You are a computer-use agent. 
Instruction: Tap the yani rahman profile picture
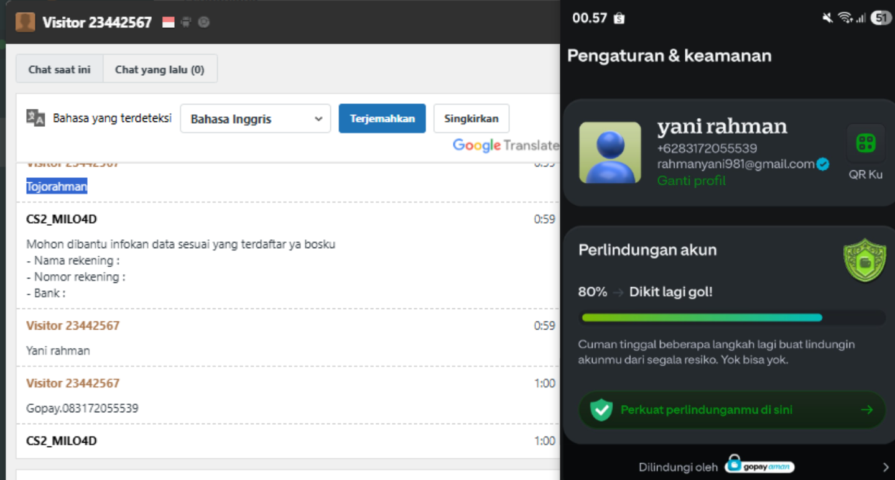[x=610, y=153]
